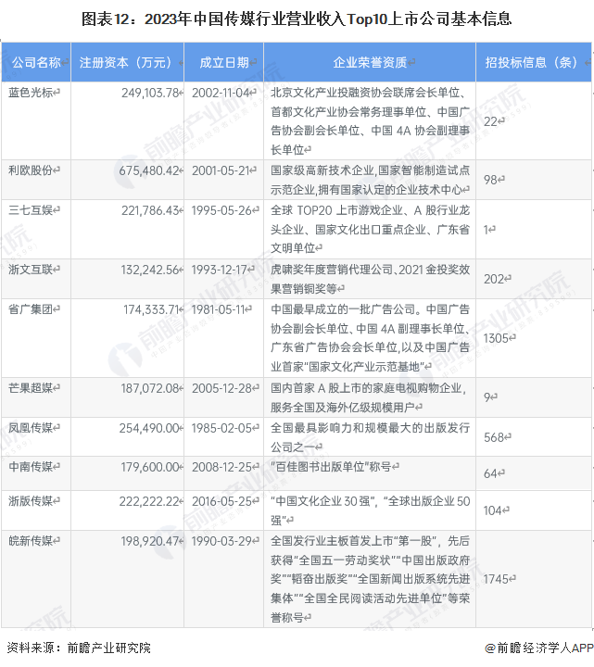This screenshot has width=594, height=667.
Task: Click founding date 2005-12-28
Action: pyautogui.click(x=221, y=388)
